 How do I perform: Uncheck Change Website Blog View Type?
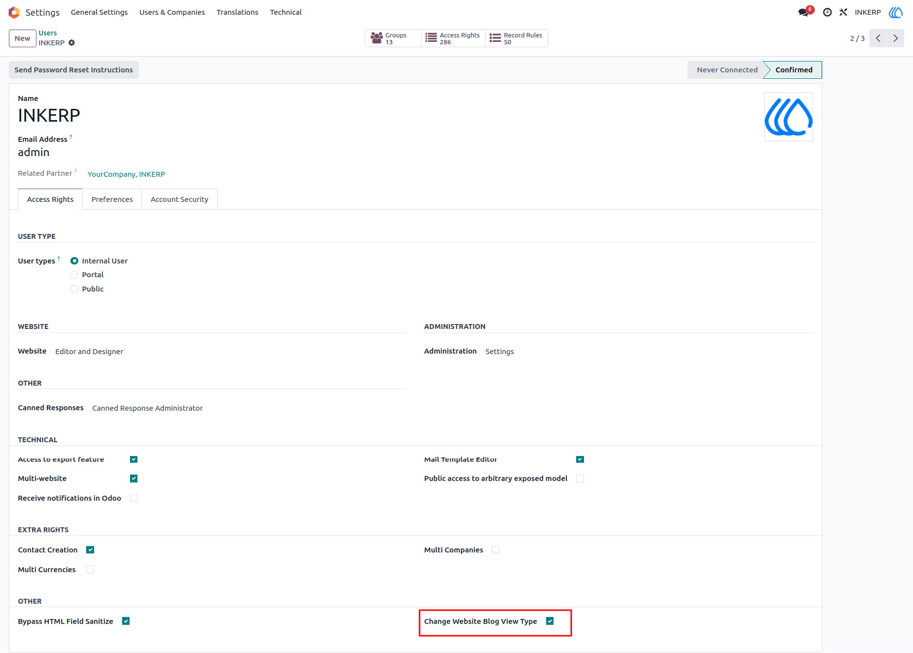point(550,621)
